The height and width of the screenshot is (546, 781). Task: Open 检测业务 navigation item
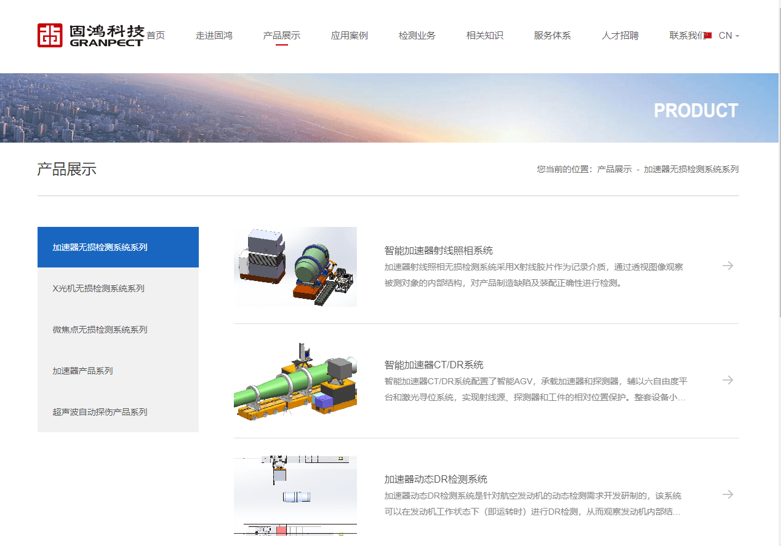tap(417, 36)
